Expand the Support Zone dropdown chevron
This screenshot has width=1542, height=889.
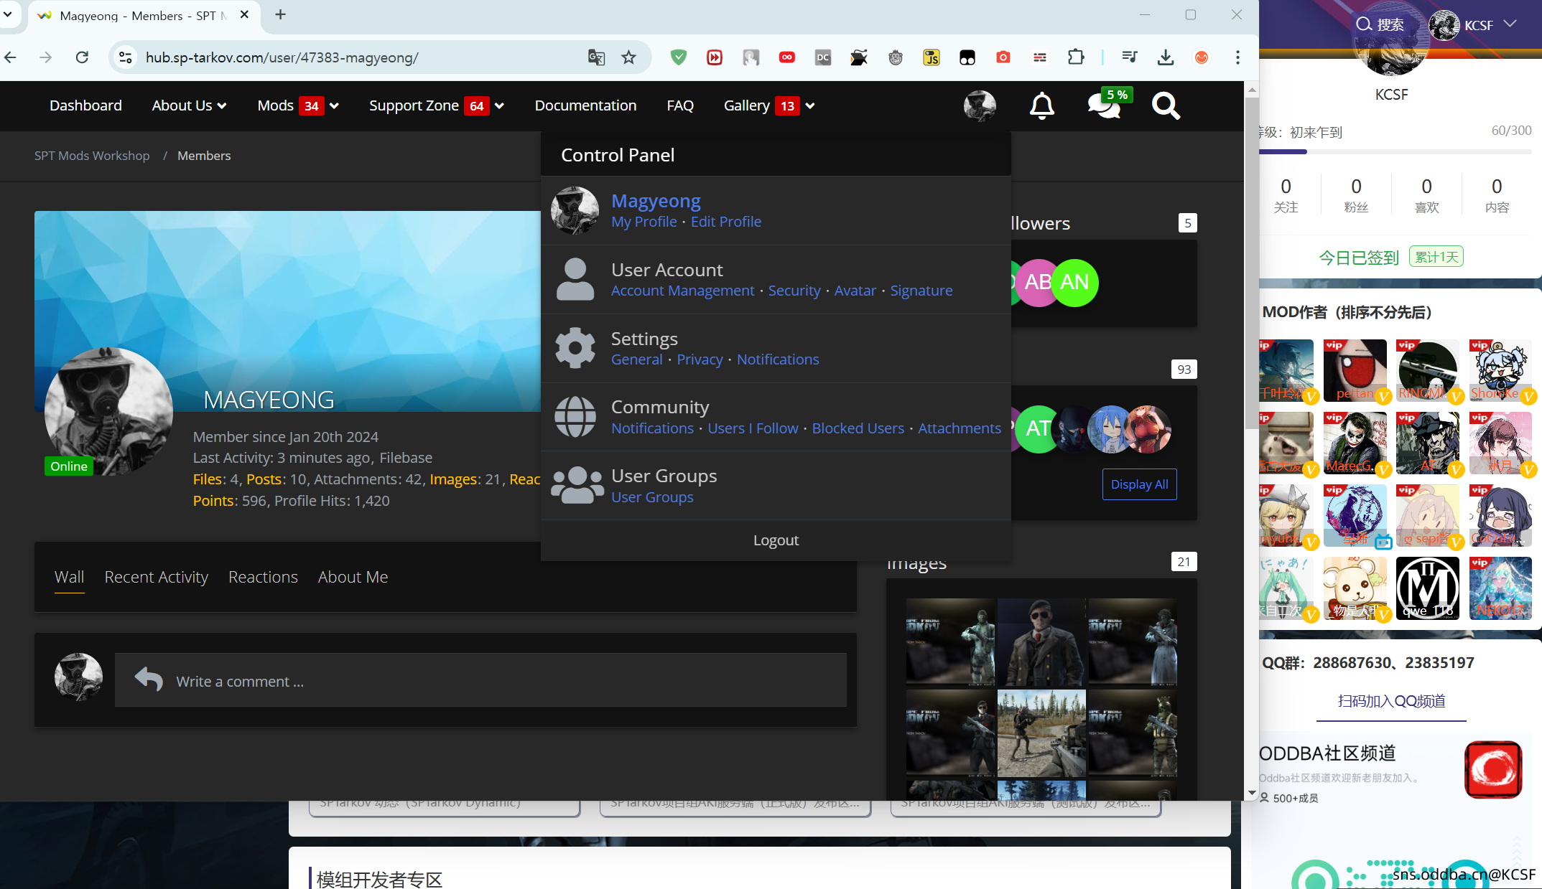pos(500,106)
